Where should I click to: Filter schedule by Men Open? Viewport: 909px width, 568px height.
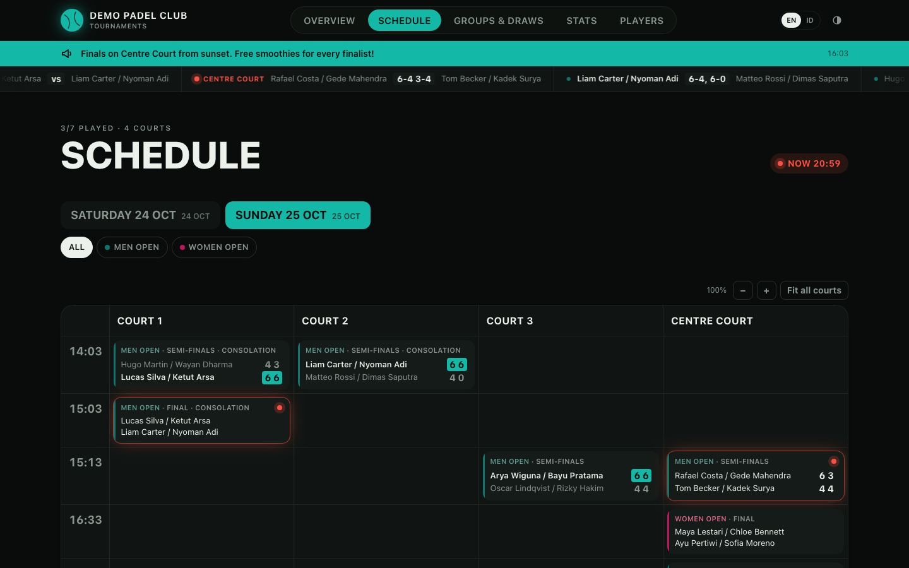tap(132, 247)
